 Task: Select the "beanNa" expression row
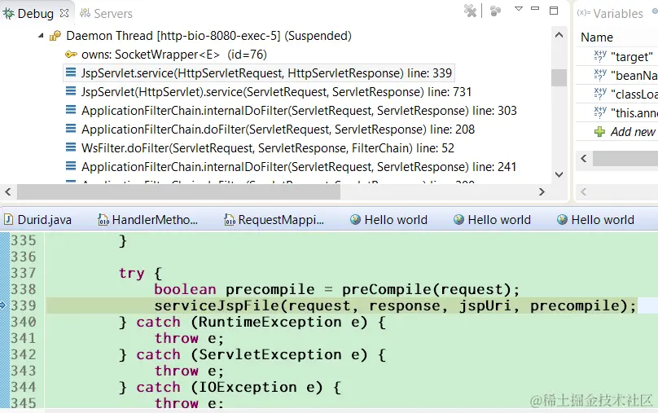tap(617, 75)
